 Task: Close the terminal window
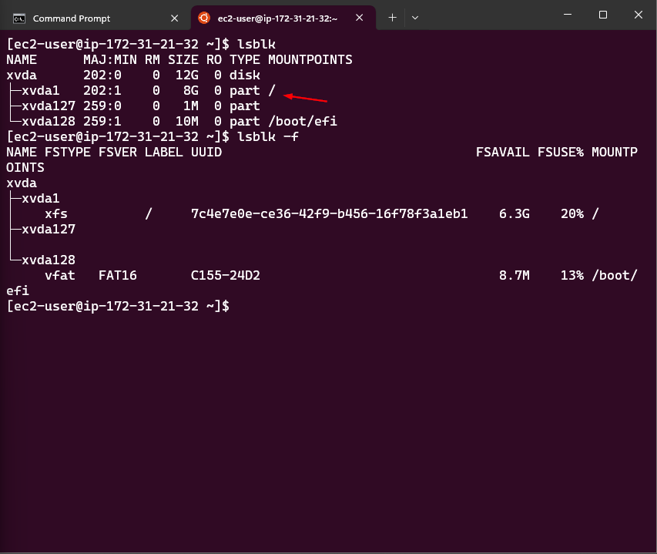click(x=639, y=15)
